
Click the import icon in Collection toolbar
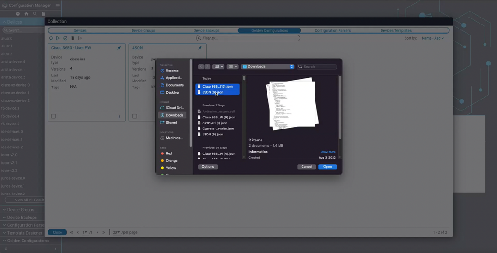pyautogui.click(x=58, y=38)
